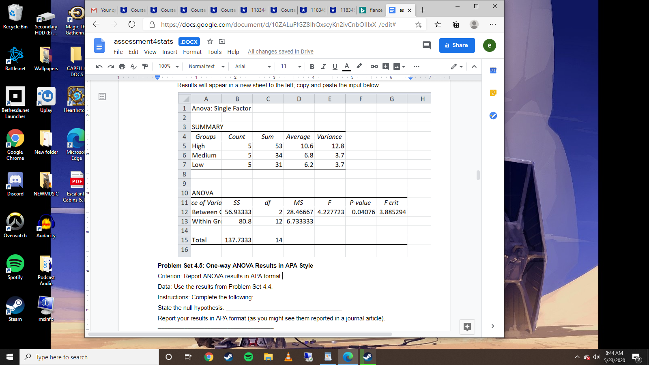649x365 pixels.
Task: Open the browser favorites list
Action: (438, 24)
